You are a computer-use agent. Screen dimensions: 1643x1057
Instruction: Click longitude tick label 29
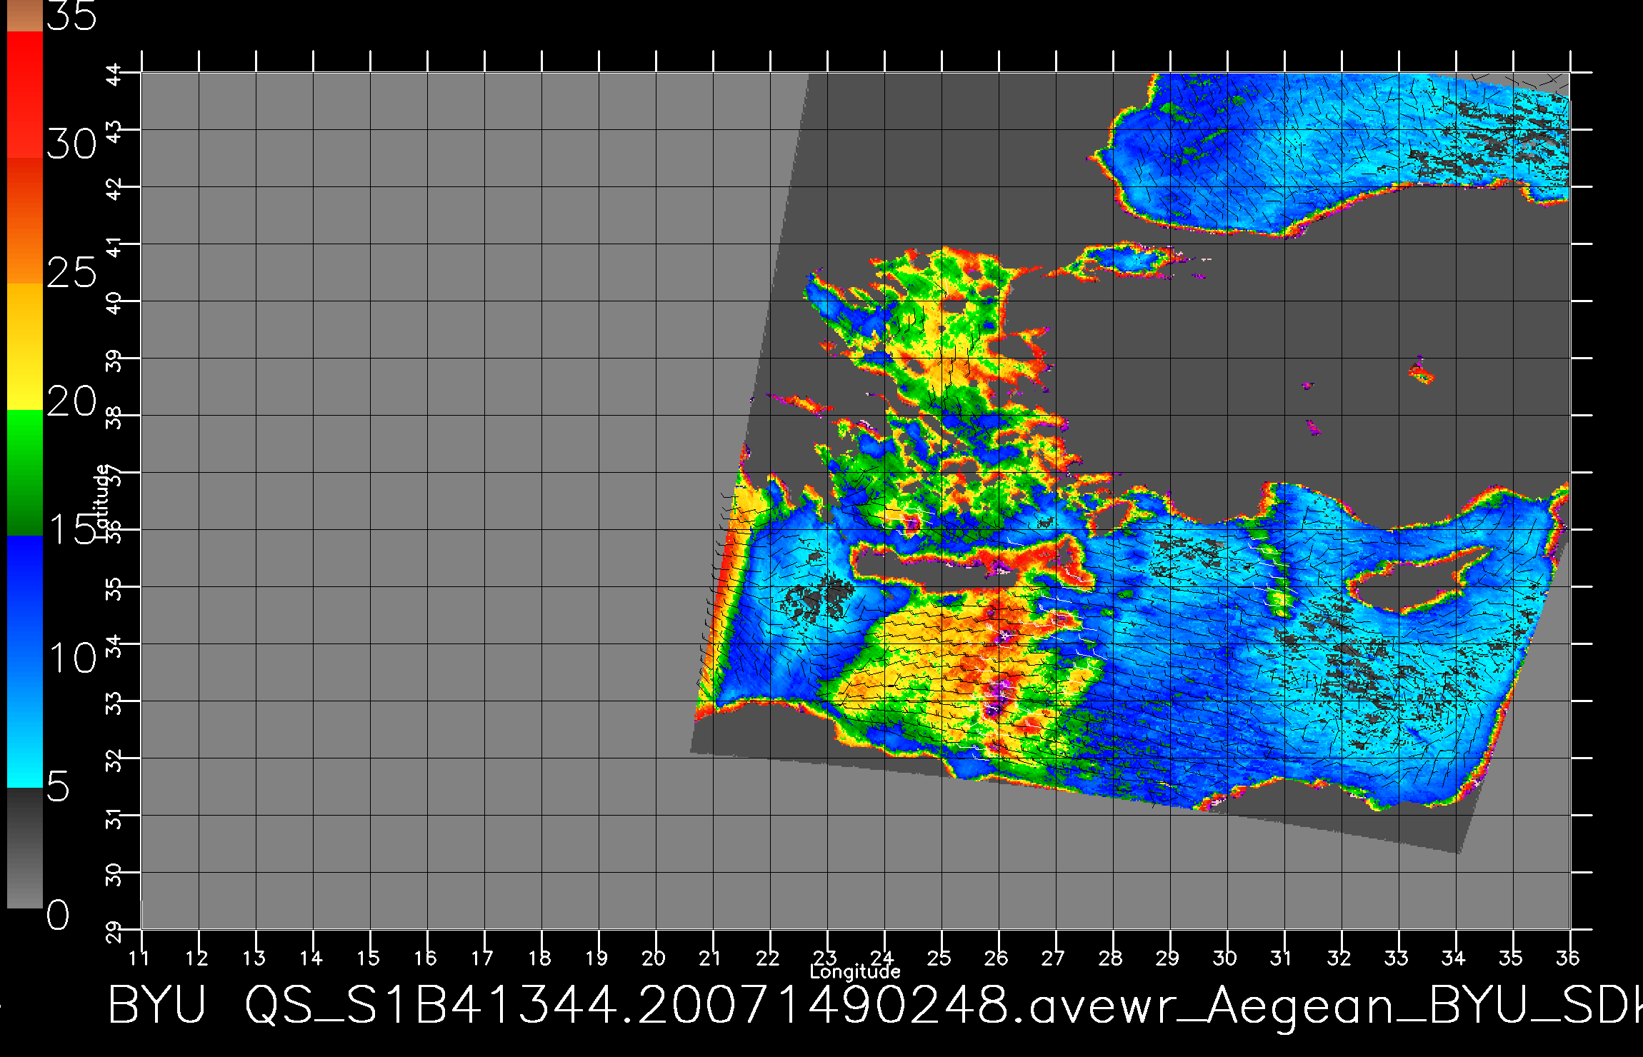(x=1168, y=958)
